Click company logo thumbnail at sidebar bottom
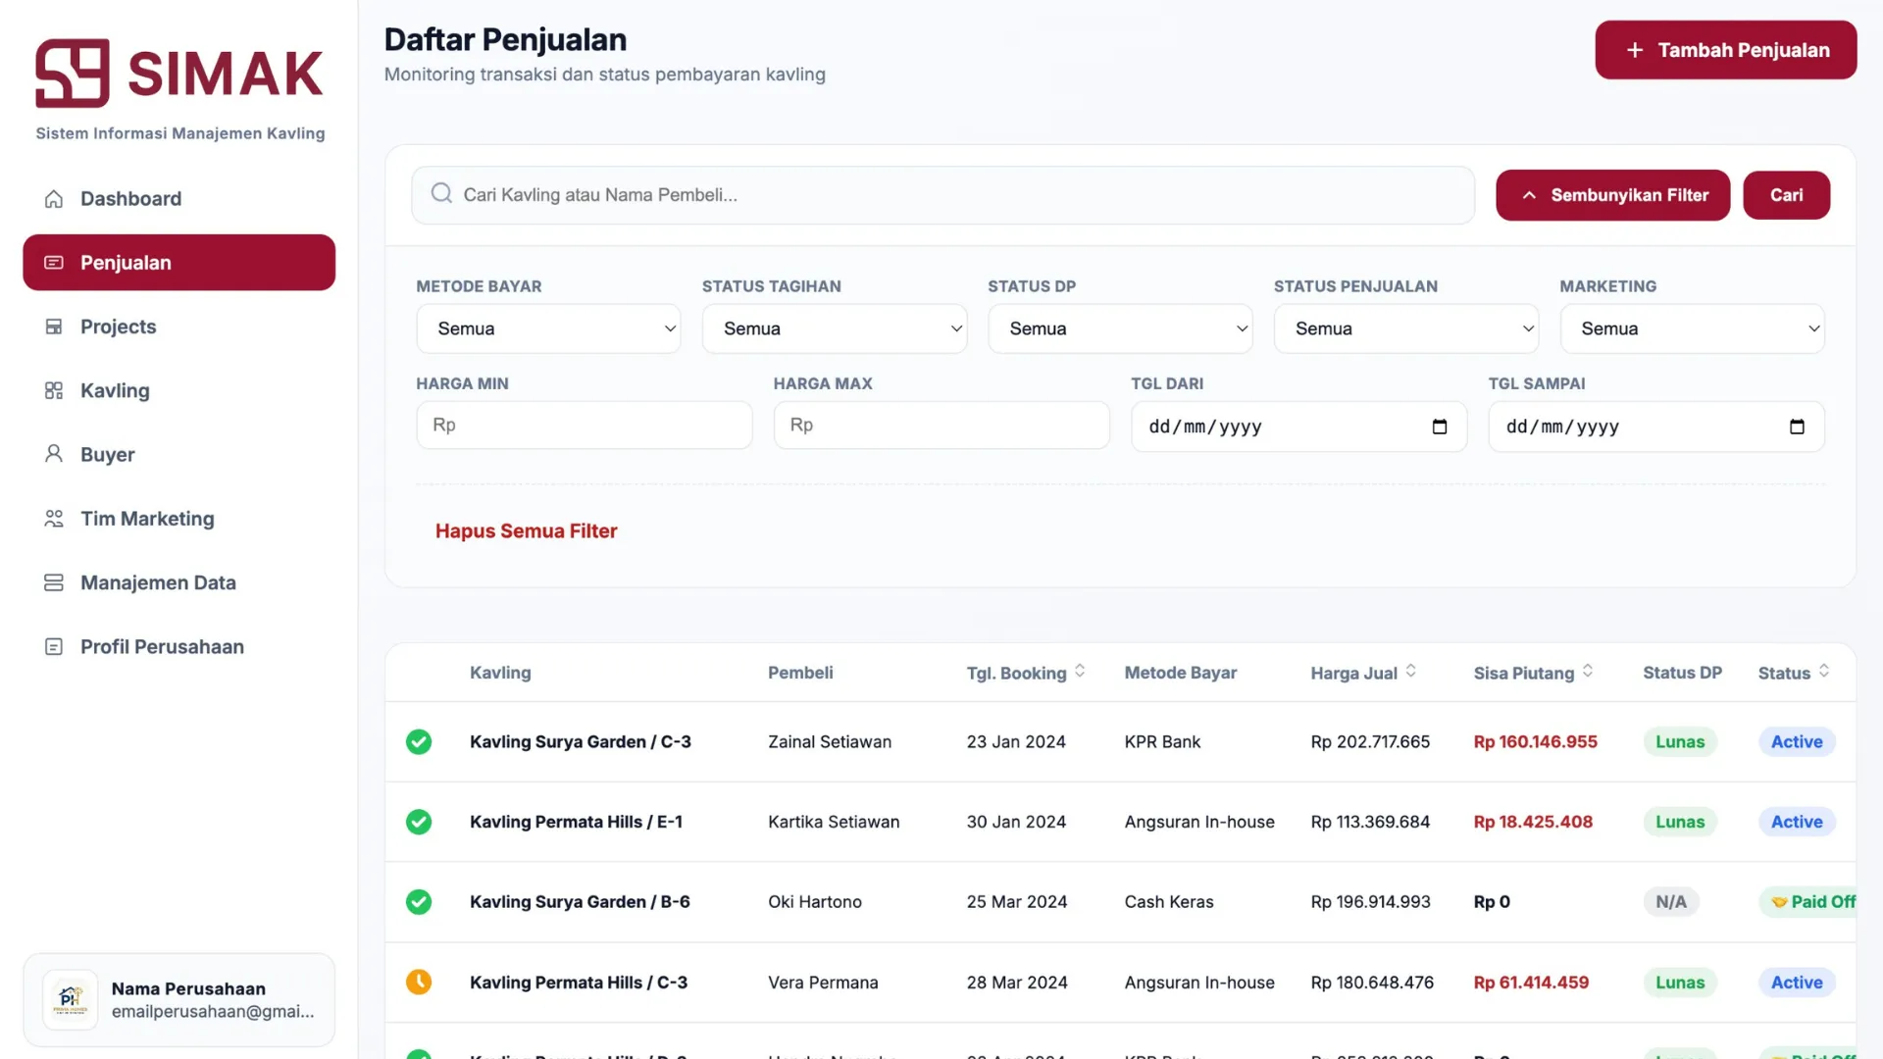 [x=71, y=999]
